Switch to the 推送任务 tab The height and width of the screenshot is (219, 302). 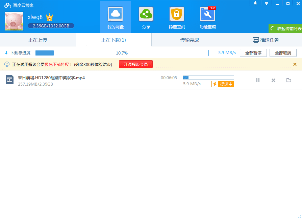(266, 40)
